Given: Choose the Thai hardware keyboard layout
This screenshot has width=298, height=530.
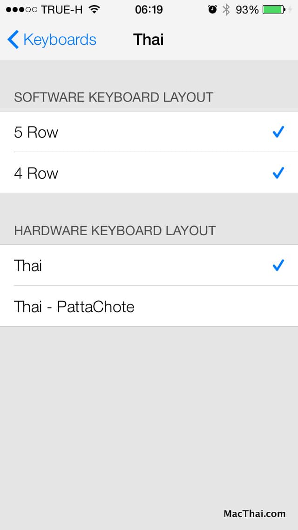Looking at the screenshot, I should [149, 265].
